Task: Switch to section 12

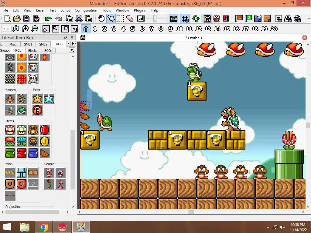Action: tap(199, 29)
